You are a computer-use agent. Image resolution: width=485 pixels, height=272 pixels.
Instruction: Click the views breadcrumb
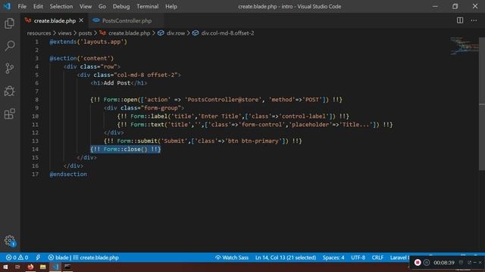click(64, 33)
